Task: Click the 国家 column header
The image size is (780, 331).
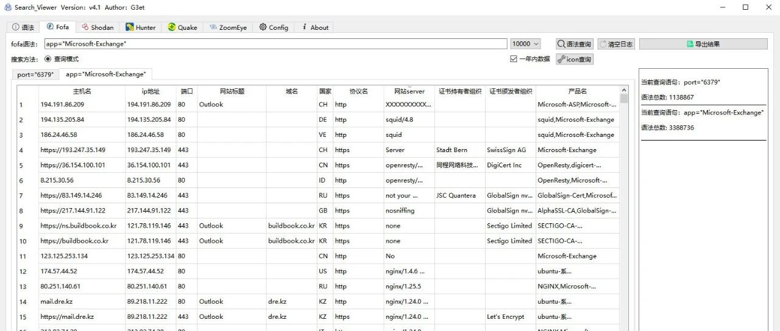Action: [325, 91]
